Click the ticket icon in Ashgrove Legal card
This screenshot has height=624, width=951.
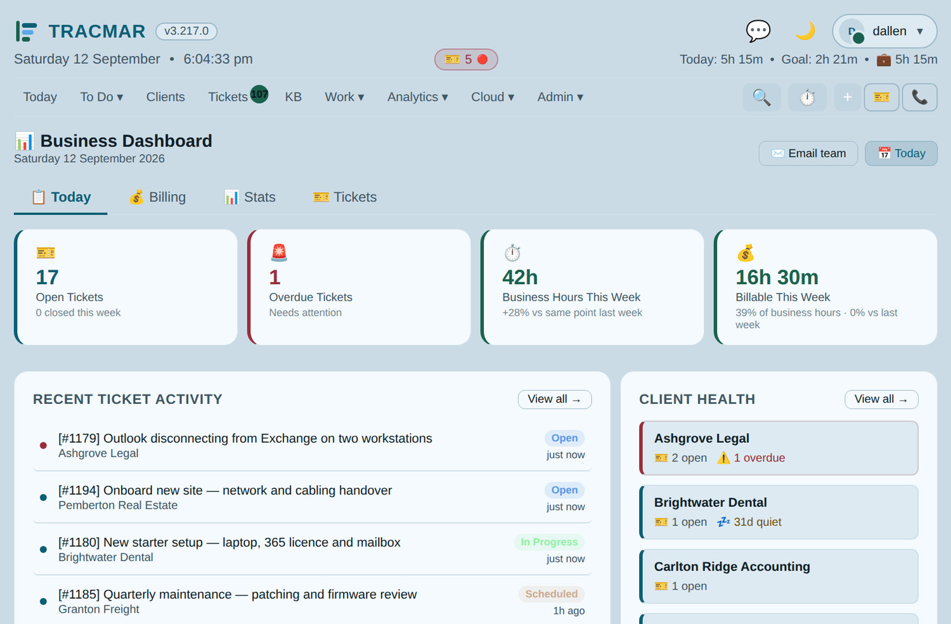click(x=661, y=458)
